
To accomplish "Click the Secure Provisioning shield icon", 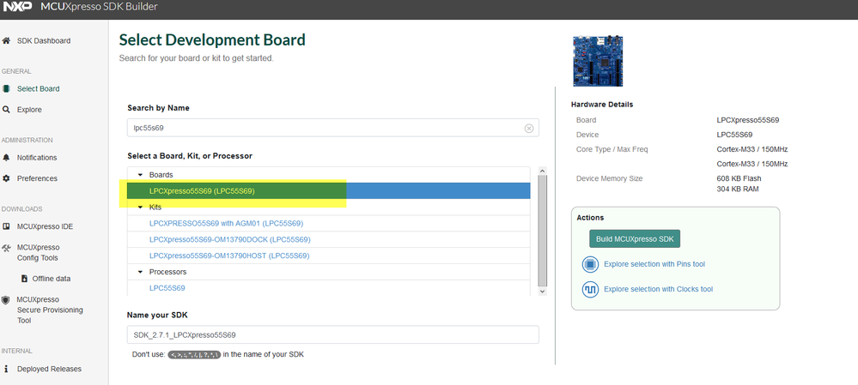I will pos(6,300).
